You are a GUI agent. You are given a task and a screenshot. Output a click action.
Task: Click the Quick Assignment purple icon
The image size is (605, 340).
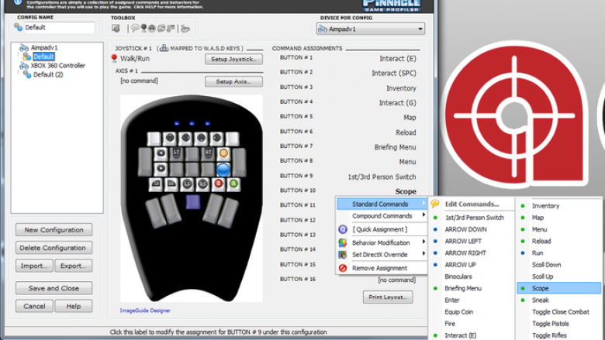coord(343,229)
